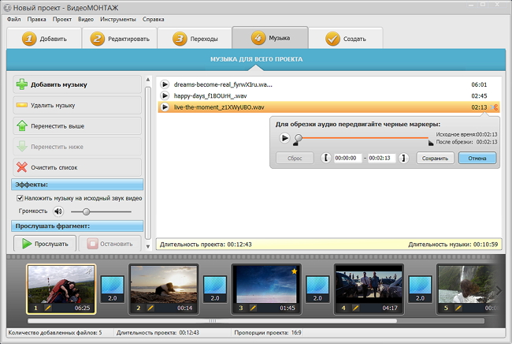Click the left bracket start marker icon
Viewport: 512px width, 344px height.
pyautogui.click(x=326, y=158)
